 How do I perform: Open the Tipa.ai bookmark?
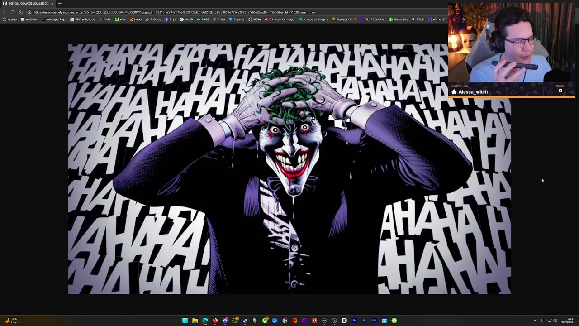coord(219,19)
